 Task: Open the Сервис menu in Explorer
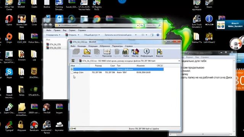point(72,30)
